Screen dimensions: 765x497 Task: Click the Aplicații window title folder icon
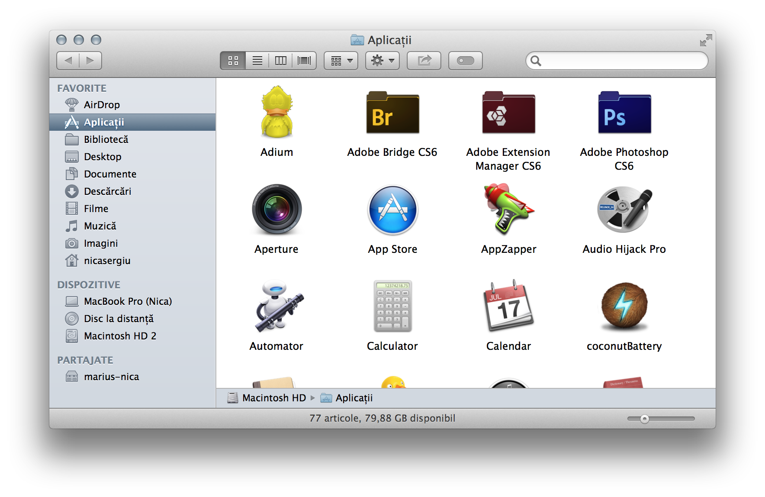[357, 40]
